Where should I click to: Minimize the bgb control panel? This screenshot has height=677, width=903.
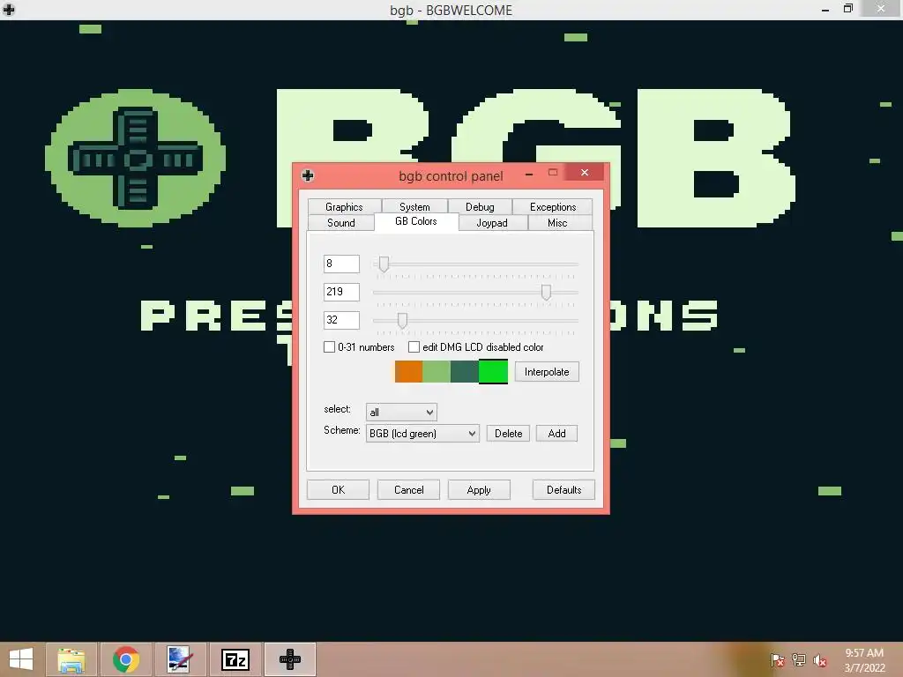point(529,174)
